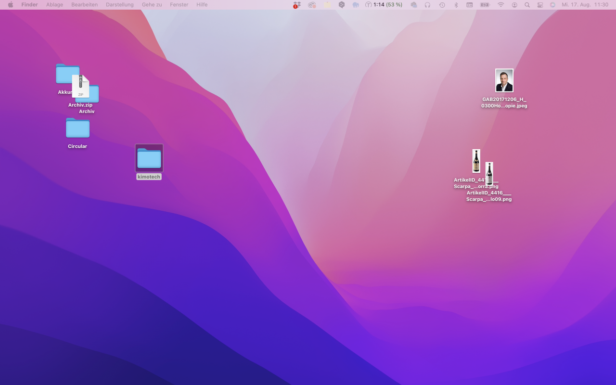The width and height of the screenshot is (616, 385).
Task: Open the headphones menu bar icon
Action: click(427, 5)
